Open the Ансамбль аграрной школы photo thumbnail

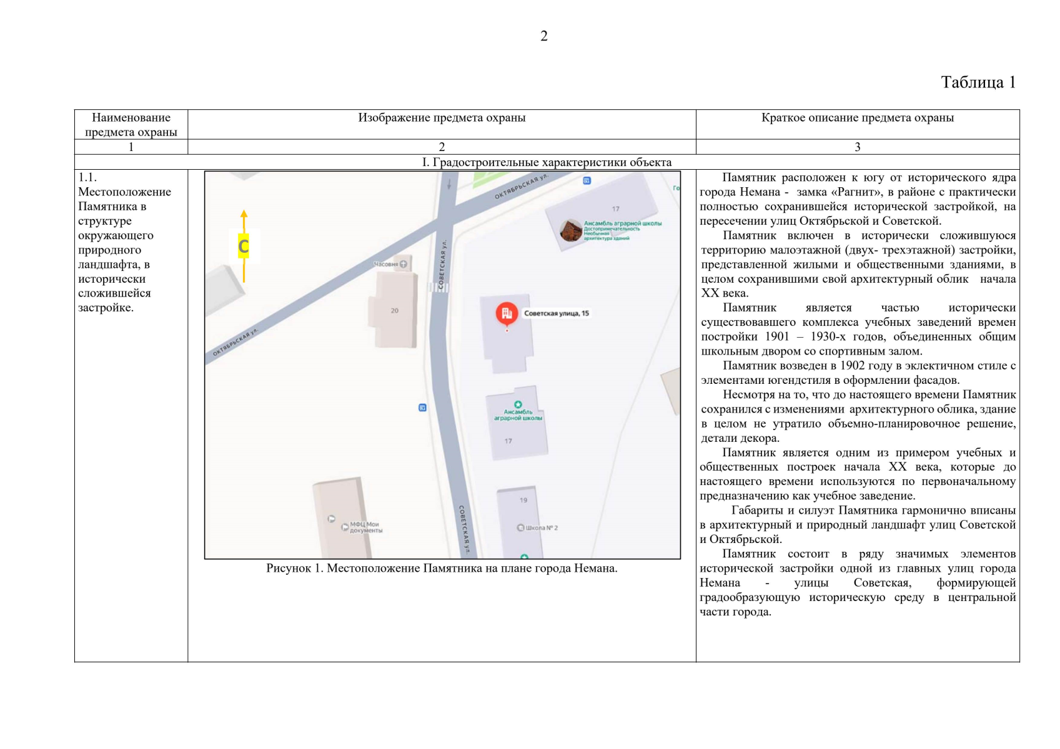[570, 230]
